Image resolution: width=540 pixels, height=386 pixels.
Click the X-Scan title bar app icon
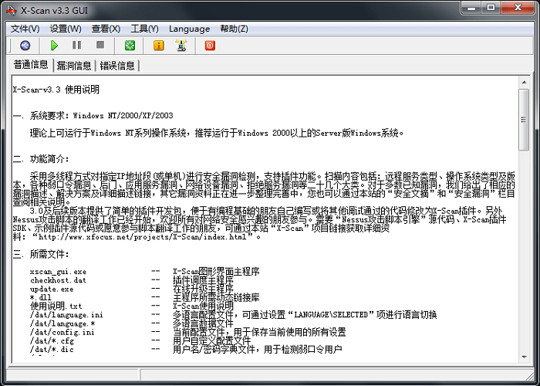tap(11, 9)
